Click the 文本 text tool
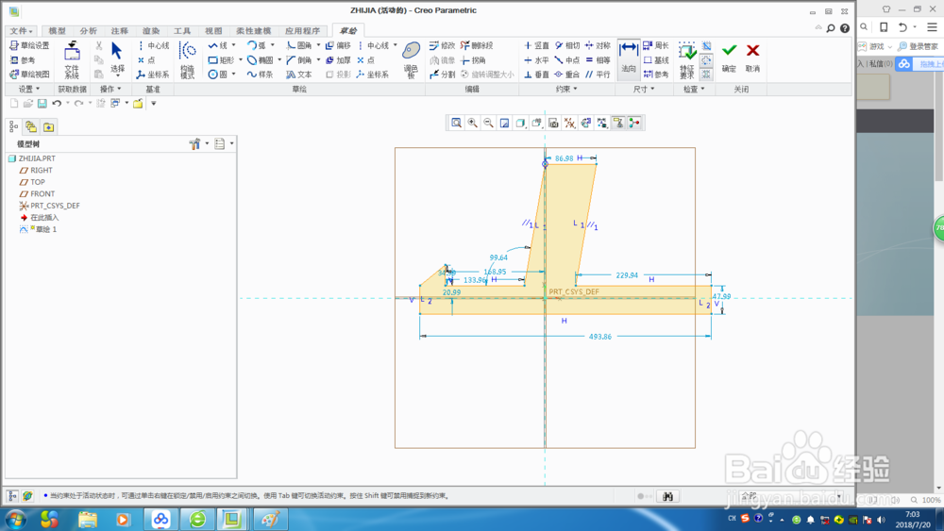The width and height of the screenshot is (944, 531). click(299, 75)
